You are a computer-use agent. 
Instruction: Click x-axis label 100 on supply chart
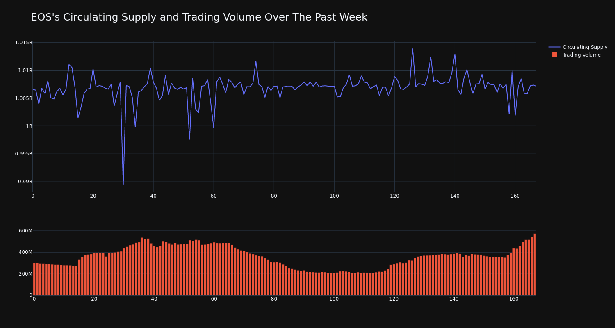[334, 196]
